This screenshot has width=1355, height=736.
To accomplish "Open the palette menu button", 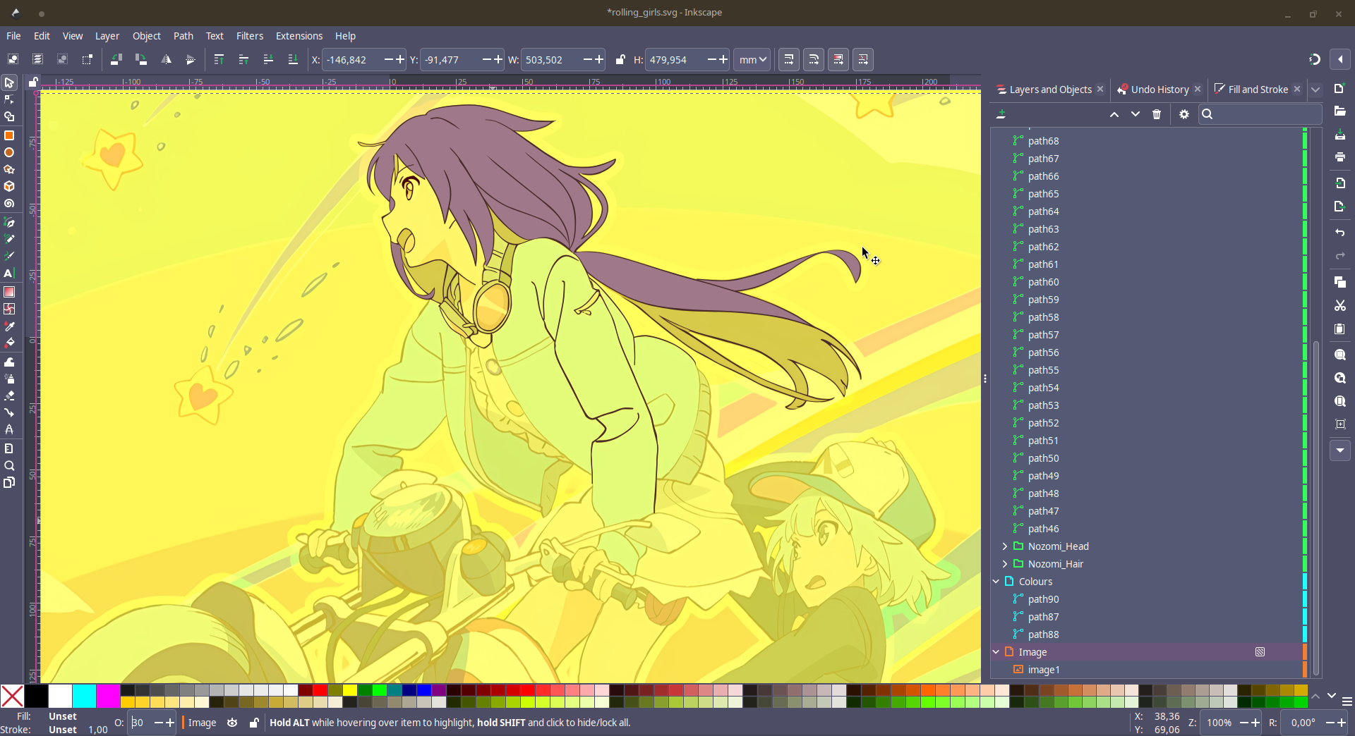I will coord(1347,701).
